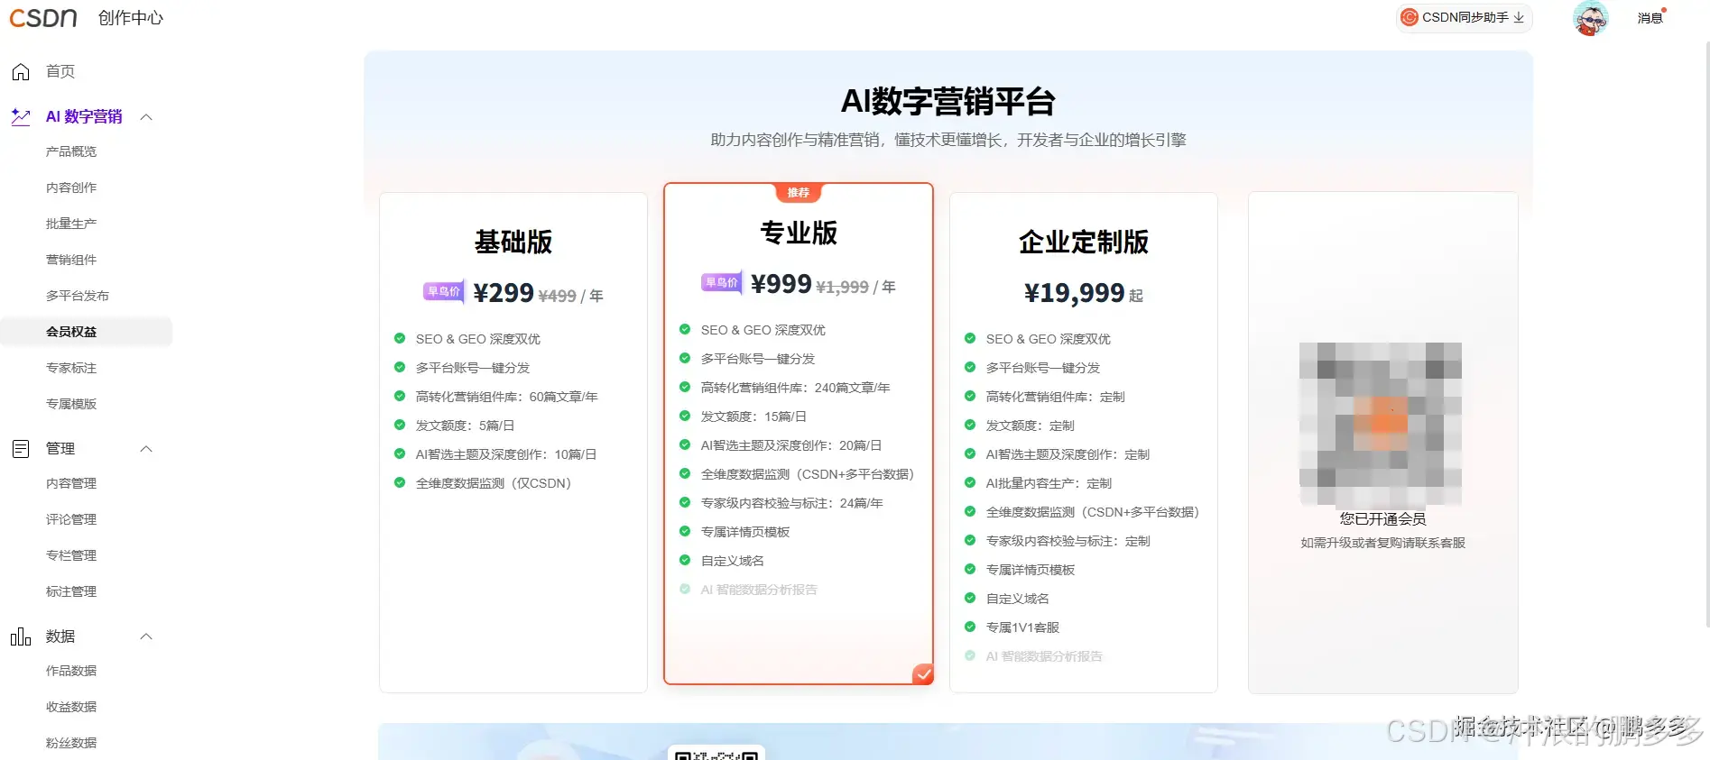Click the ¥19,999 price on 企业定制版

click(1074, 293)
